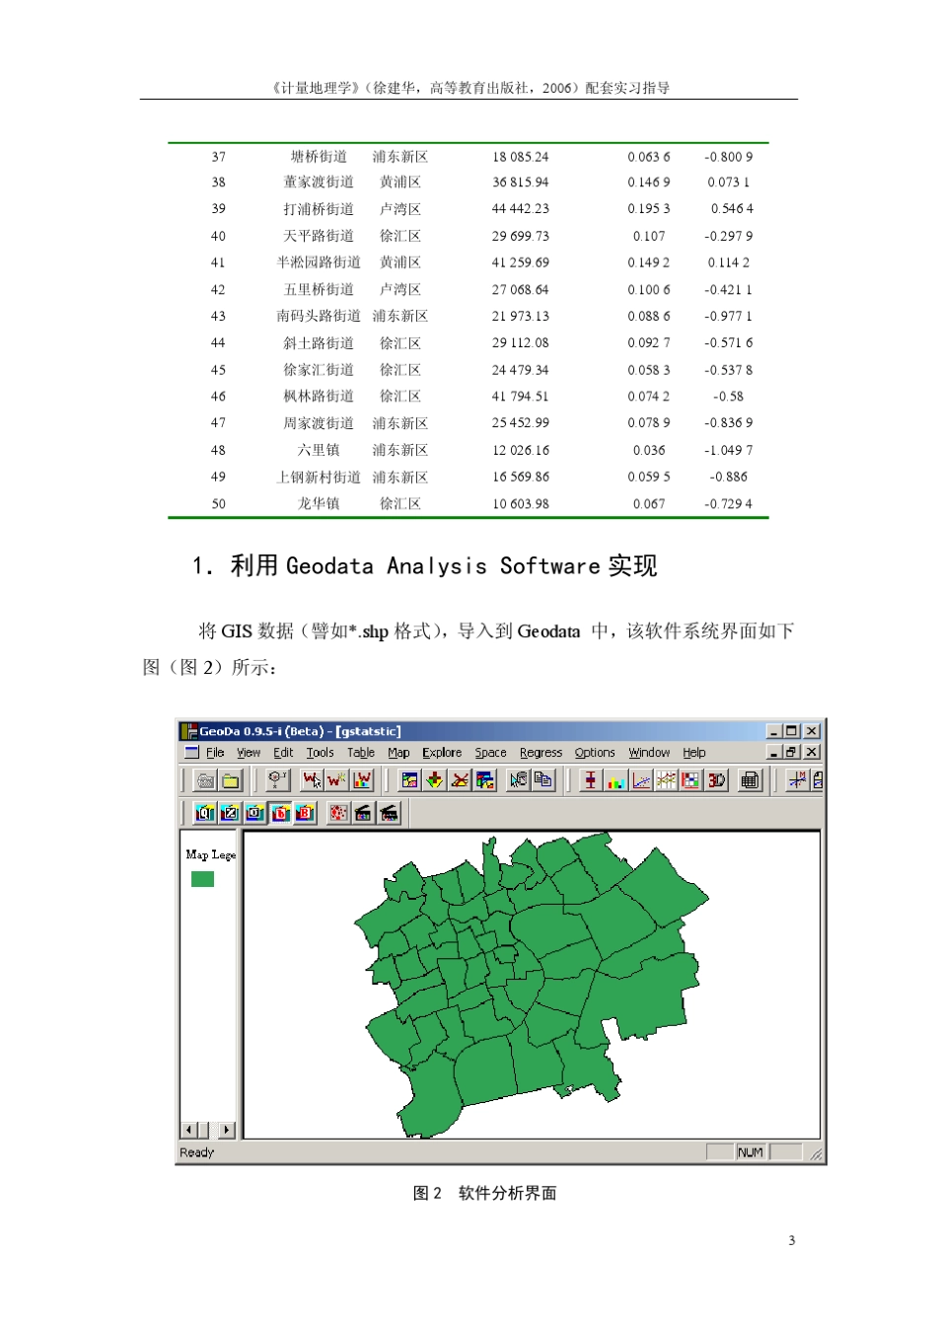The height and width of the screenshot is (1327, 937).
Task: Click the D letter map icon
Action: pos(280,813)
